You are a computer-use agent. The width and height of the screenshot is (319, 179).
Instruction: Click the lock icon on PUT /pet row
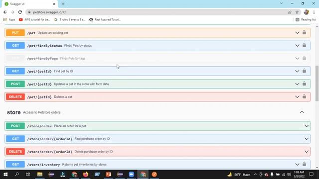(x=304, y=32)
